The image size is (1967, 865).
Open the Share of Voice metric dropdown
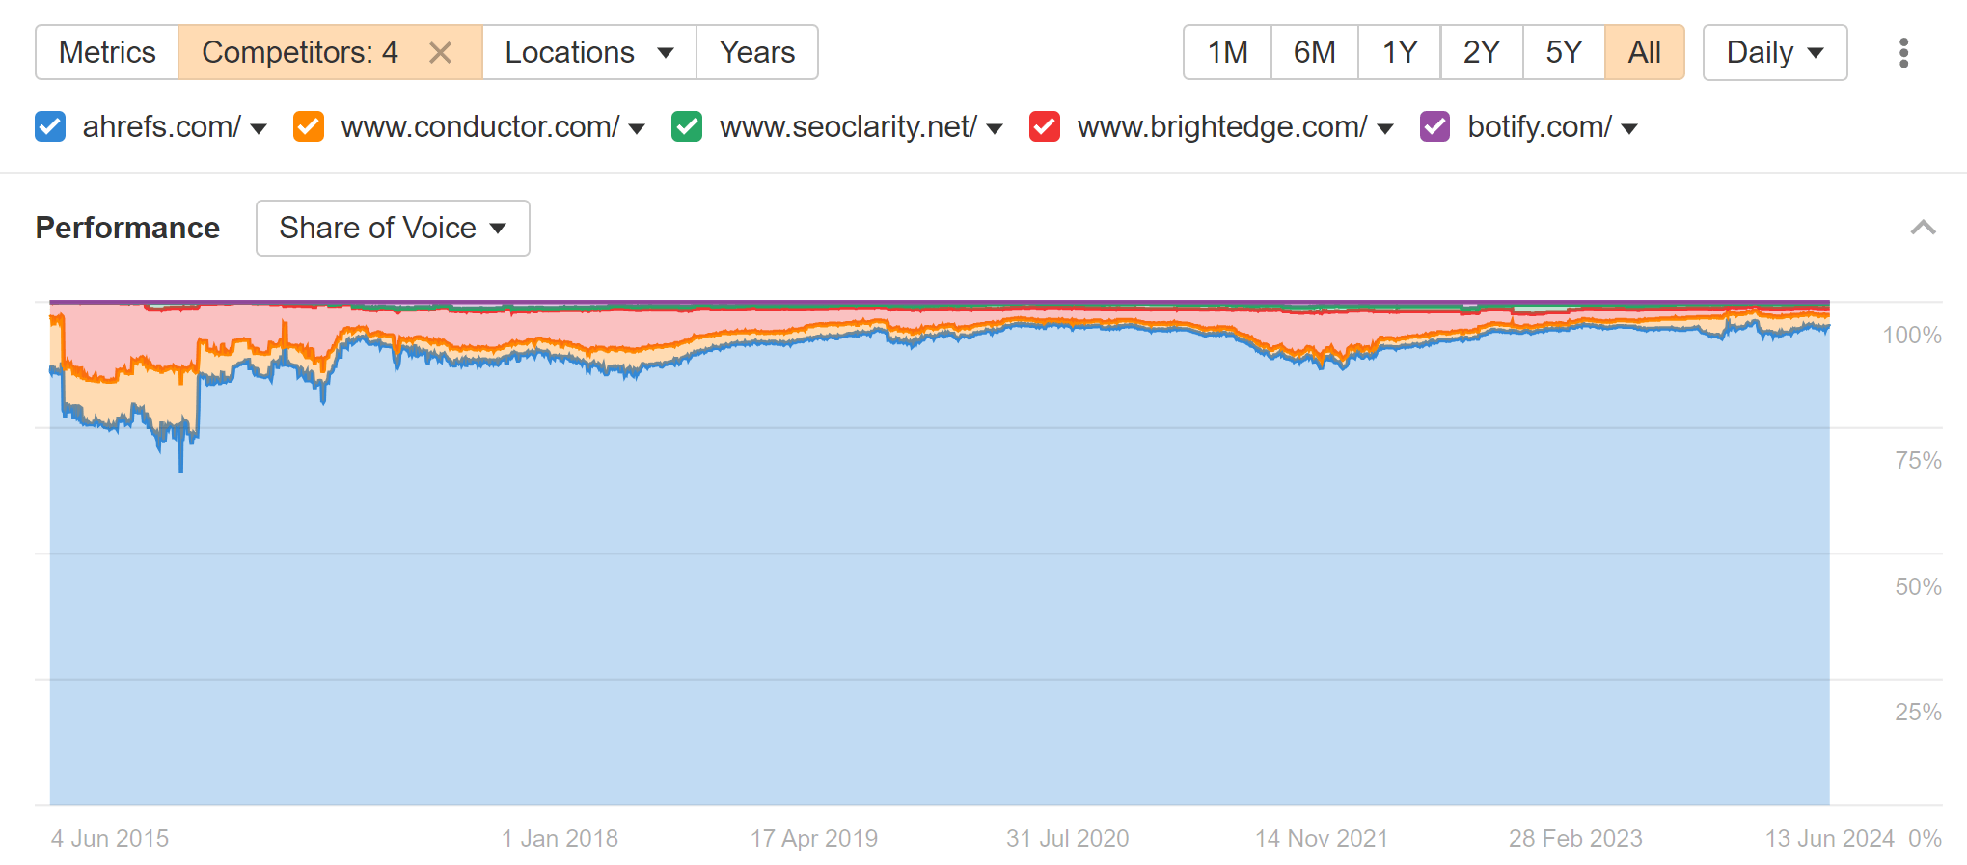click(392, 228)
